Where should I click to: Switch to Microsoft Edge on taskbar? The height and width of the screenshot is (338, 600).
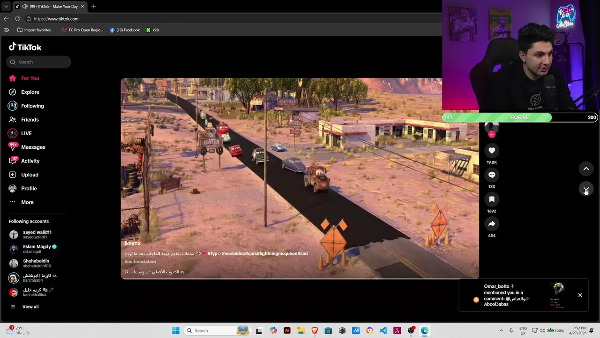425,330
